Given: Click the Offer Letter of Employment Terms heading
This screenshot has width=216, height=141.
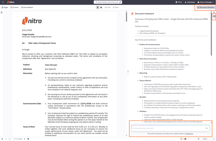Looking at the screenshot, I should pos(42,43).
